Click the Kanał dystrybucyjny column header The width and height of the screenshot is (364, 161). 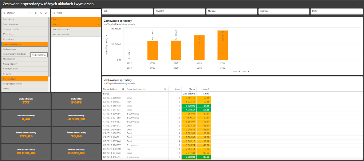click(137, 89)
